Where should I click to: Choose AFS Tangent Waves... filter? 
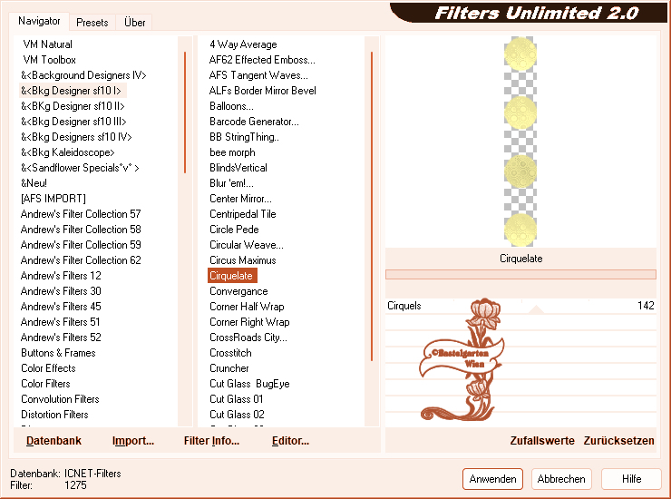258,75
